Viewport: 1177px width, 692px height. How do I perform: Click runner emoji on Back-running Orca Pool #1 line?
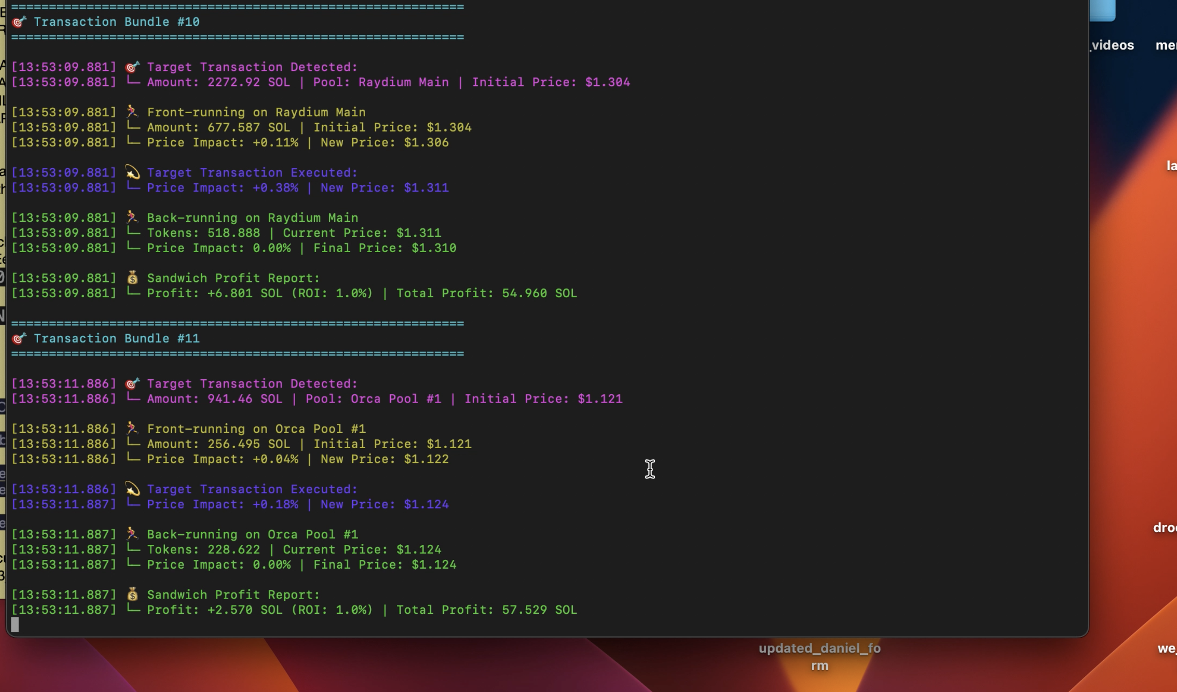click(132, 534)
